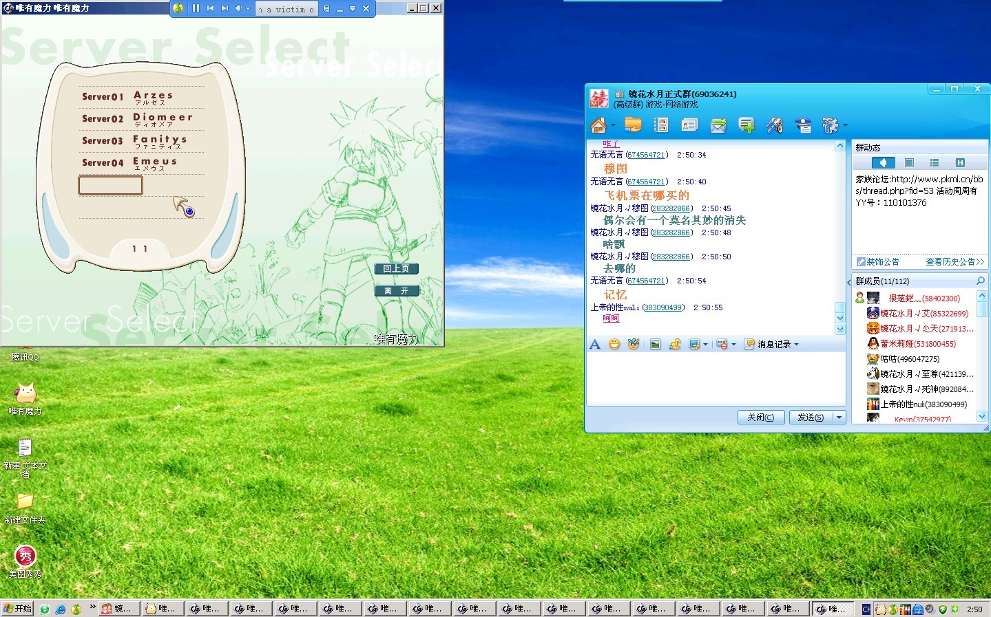
Task: Expand the Send button dropdown arrow
Action: tap(839, 418)
